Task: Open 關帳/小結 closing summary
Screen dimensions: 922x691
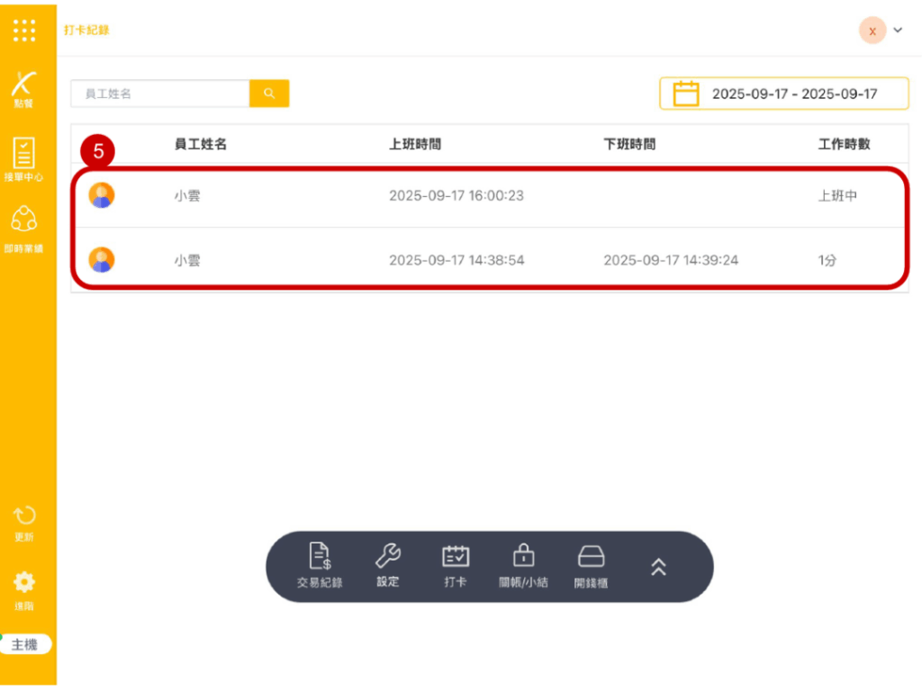Action: point(523,566)
